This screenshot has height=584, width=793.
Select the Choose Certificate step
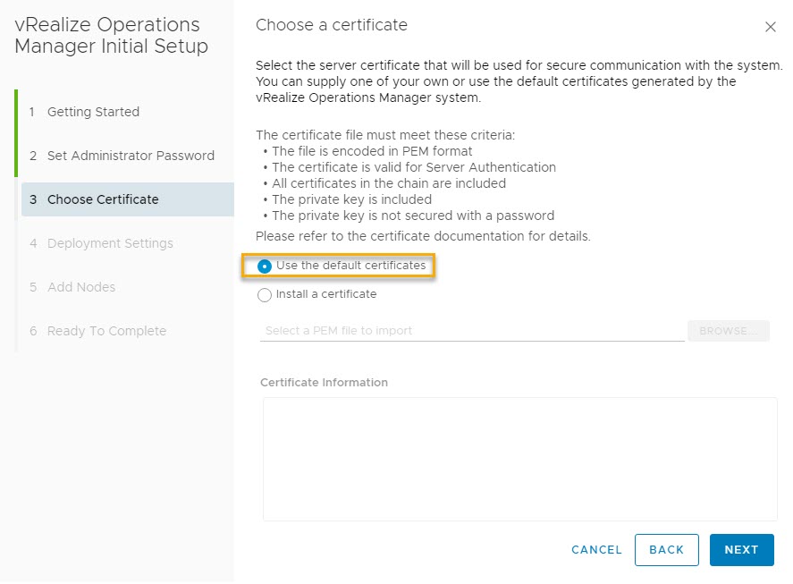tap(103, 199)
